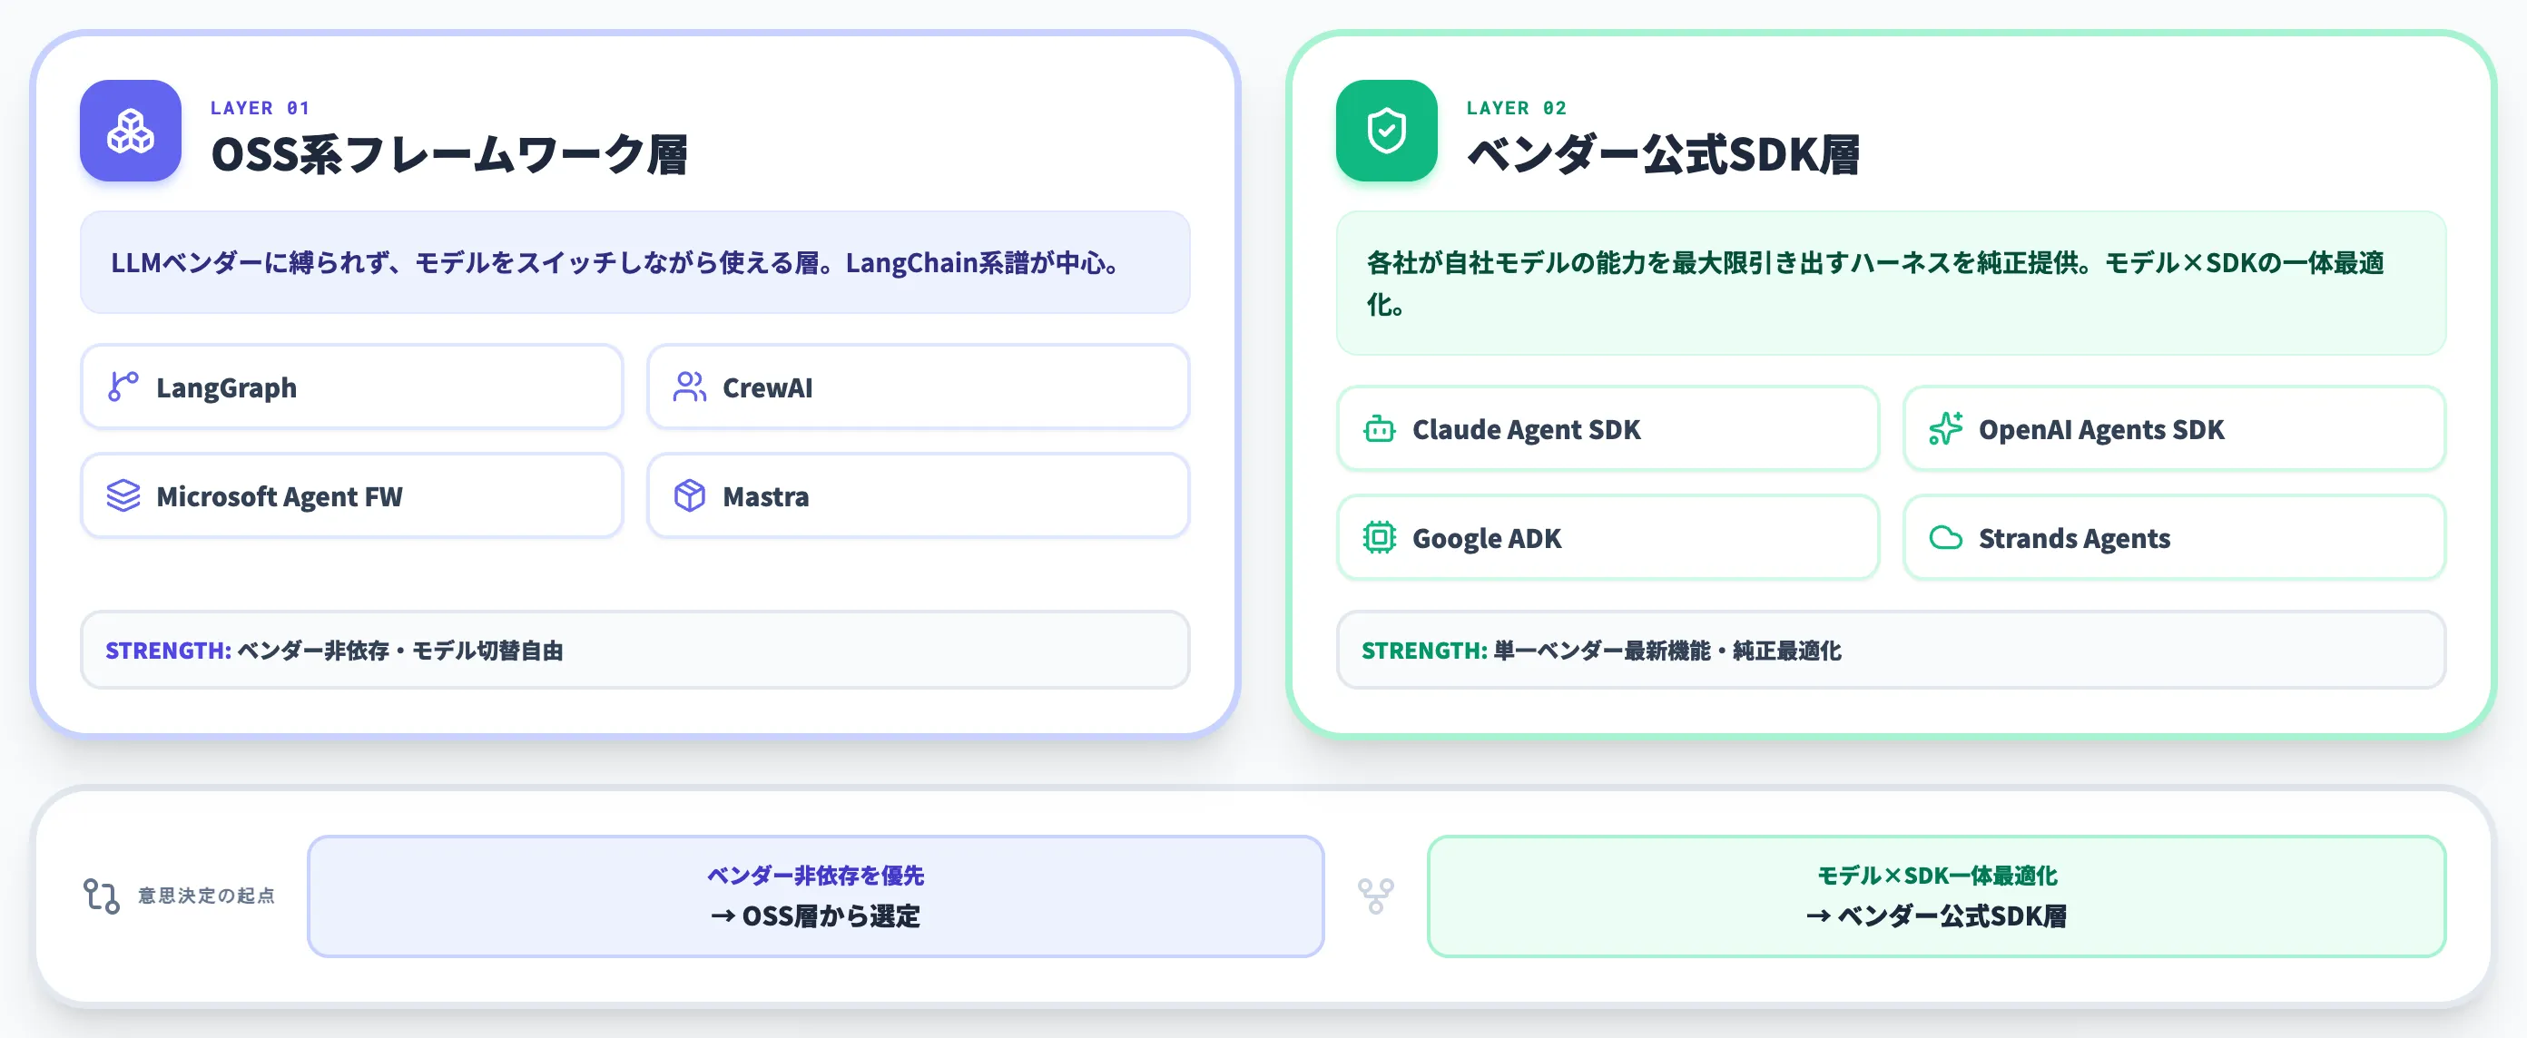This screenshot has width=2527, height=1038.
Task: Click STRENGTH: ベンダー非依存・モデル切替自由 box
Action: point(634,650)
